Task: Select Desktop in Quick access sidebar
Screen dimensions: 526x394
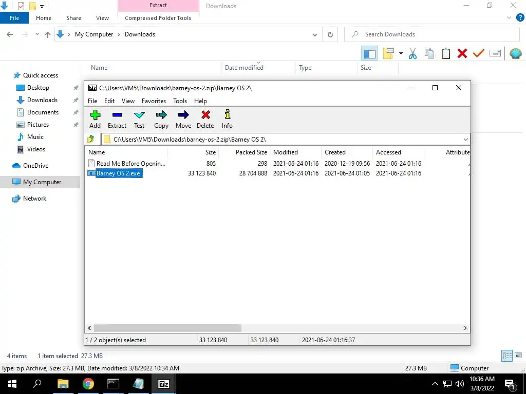Action: pyautogui.click(x=38, y=88)
